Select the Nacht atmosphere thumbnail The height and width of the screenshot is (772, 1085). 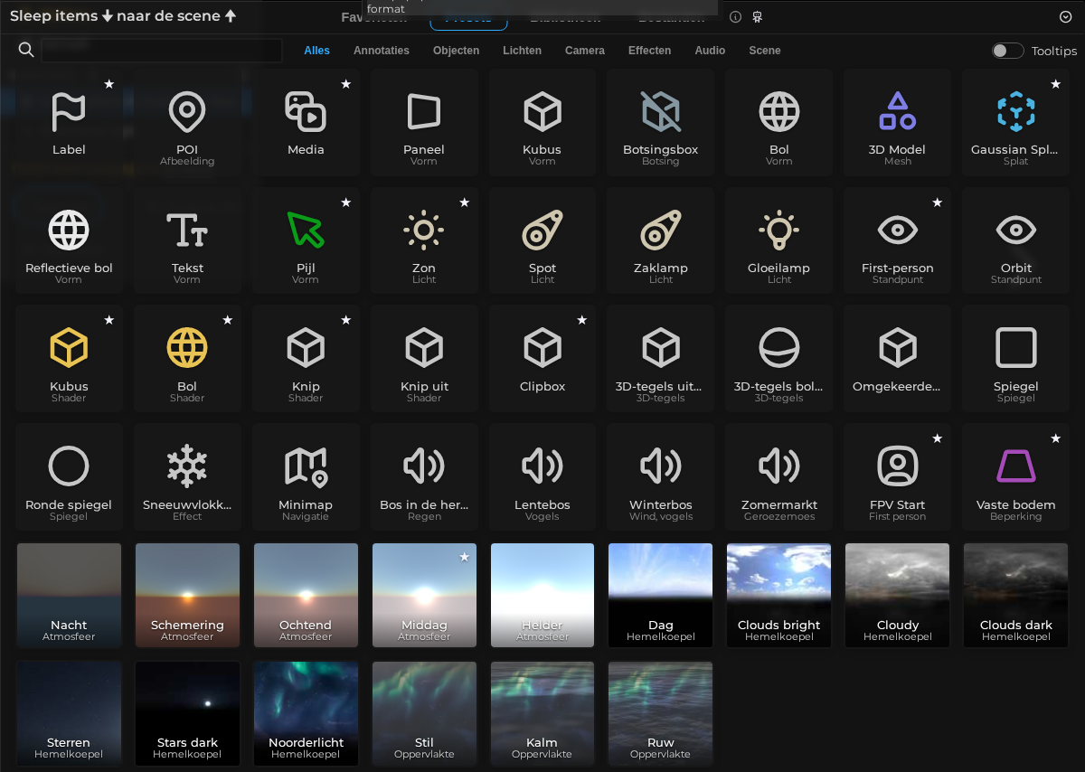click(69, 595)
